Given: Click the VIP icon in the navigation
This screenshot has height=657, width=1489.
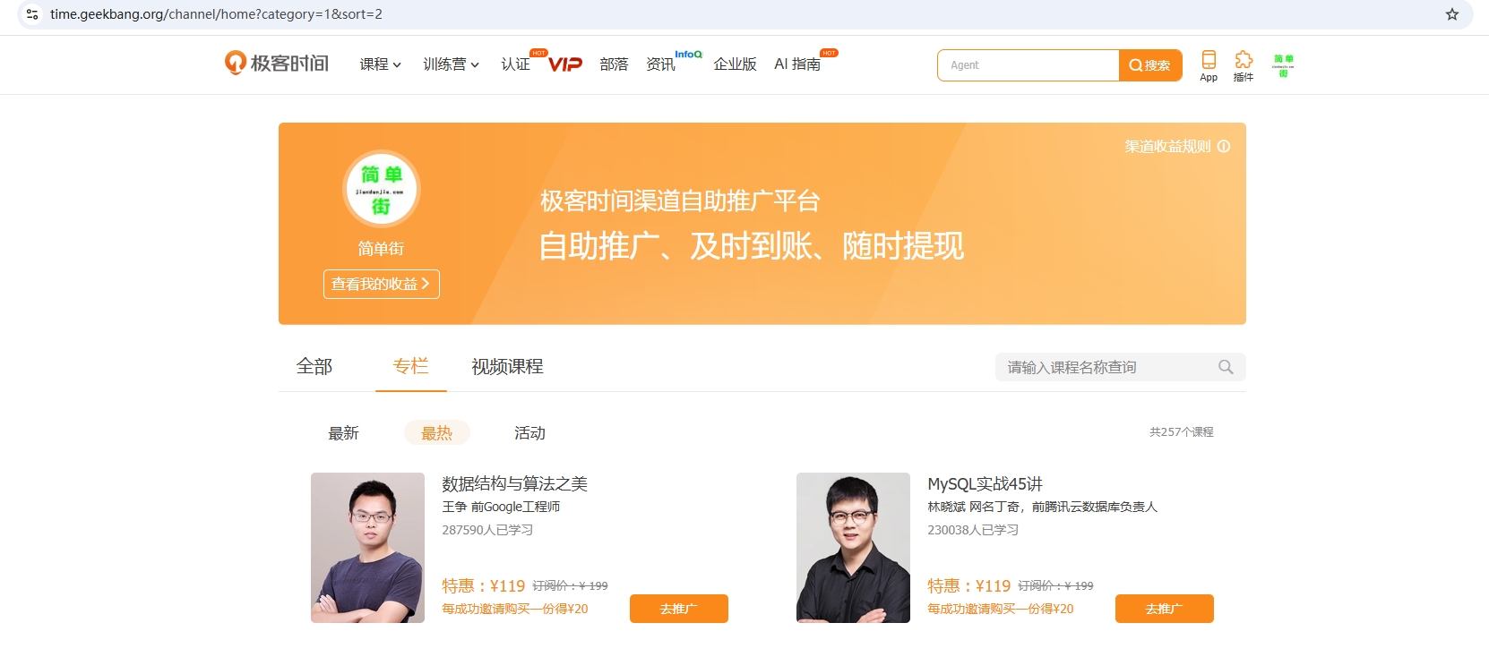Looking at the screenshot, I should pyautogui.click(x=565, y=64).
